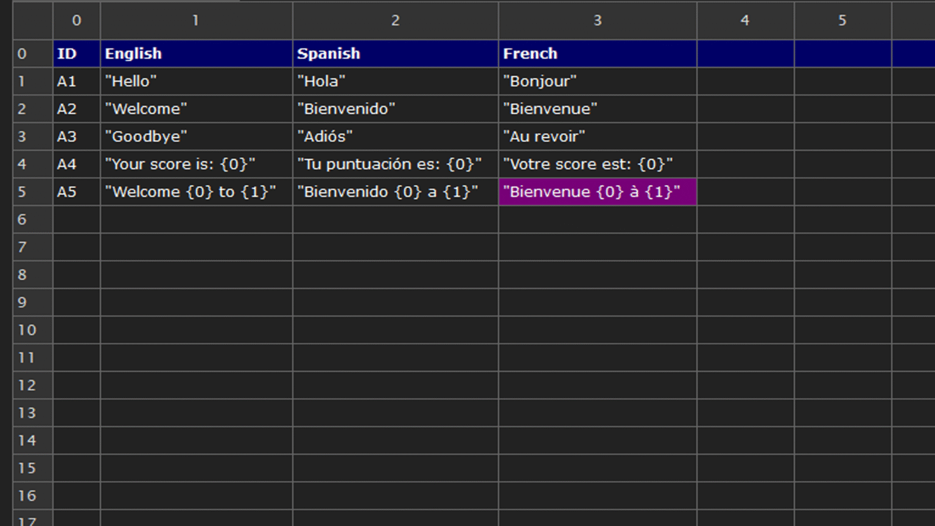The image size is (935, 526).
Task: Select row 4 header
Action: (x=33, y=164)
